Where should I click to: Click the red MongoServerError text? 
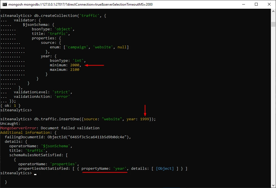point(18,128)
